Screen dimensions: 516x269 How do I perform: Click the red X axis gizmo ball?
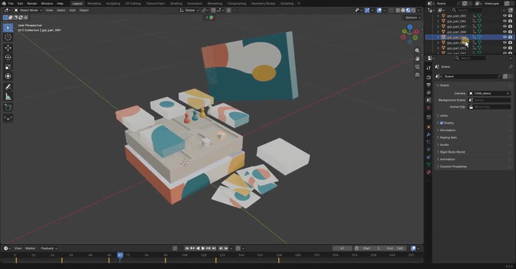click(417, 32)
